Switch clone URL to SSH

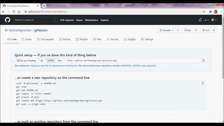[x=59, y=61]
